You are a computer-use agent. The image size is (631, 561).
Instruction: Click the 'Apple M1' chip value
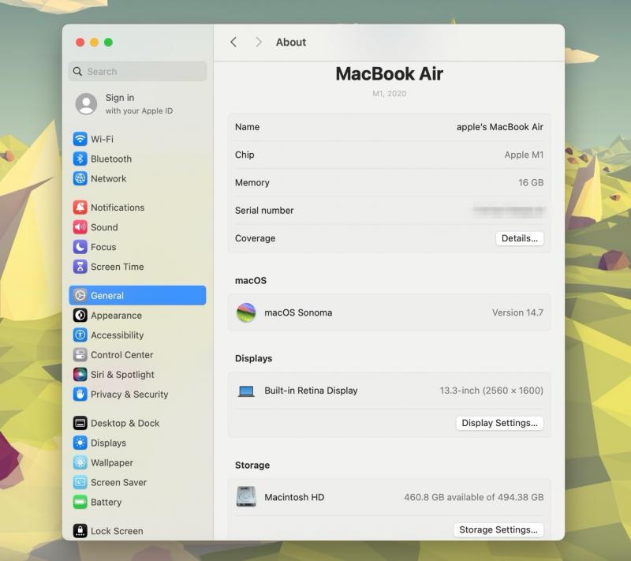tap(524, 155)
